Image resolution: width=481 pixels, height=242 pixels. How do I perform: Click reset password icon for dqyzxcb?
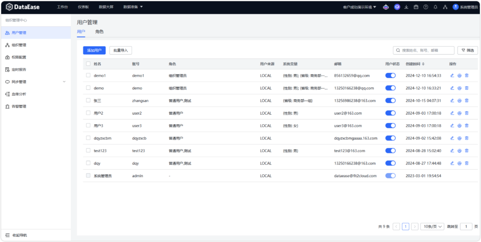click(x=459, y=138)
